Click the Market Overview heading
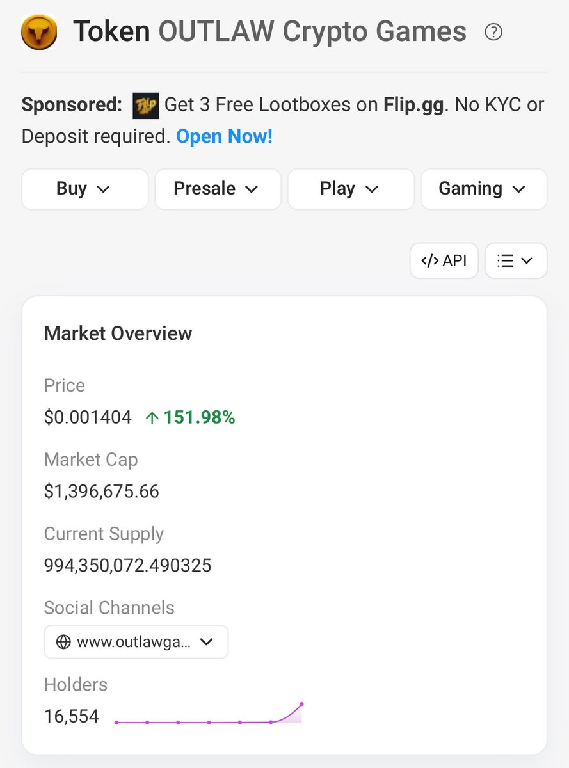 pyautogui.click(x=118, y=333)
